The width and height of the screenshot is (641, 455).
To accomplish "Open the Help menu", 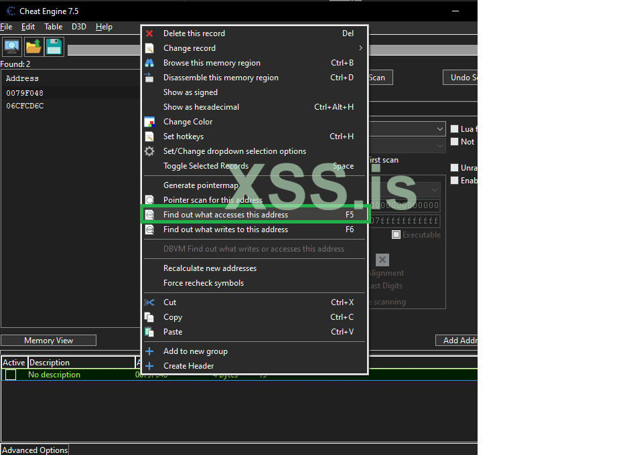I will 104,27.
